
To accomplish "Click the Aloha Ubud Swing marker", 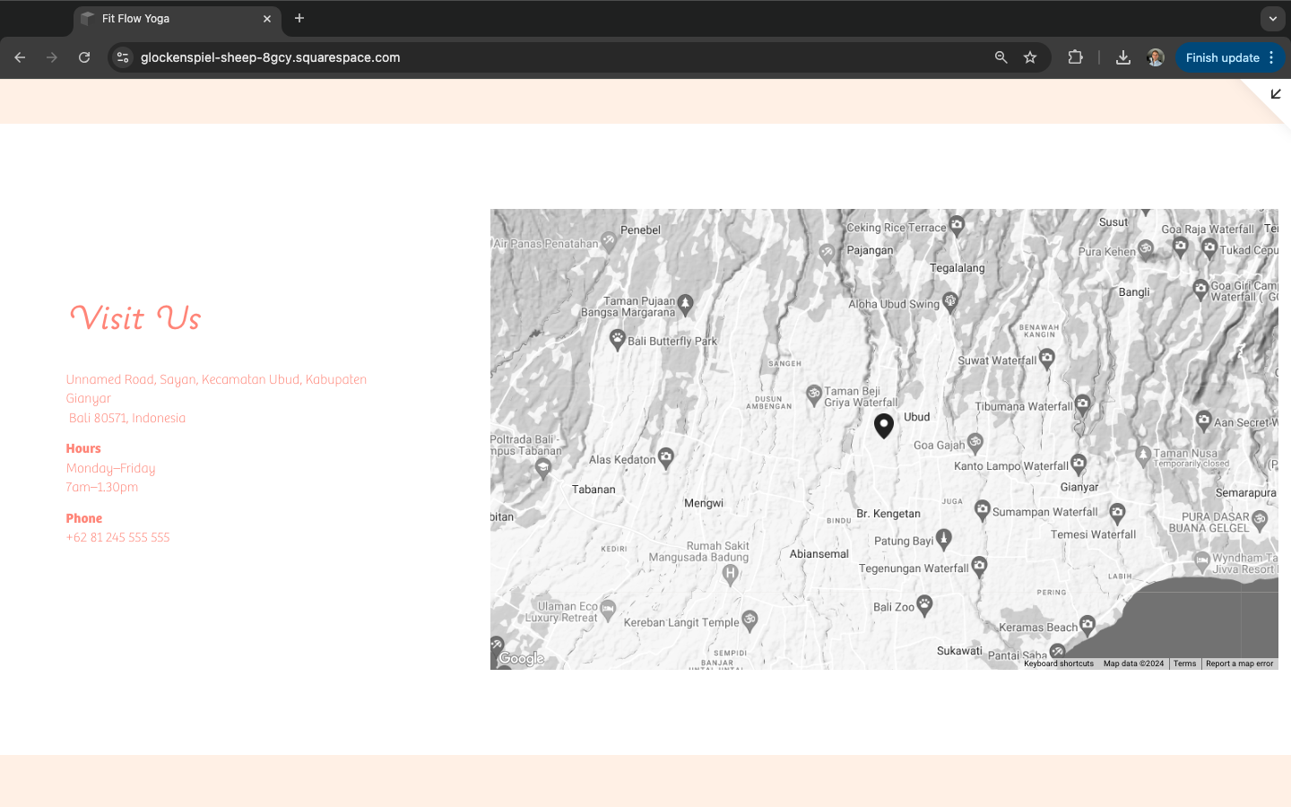I will (950, 301).
